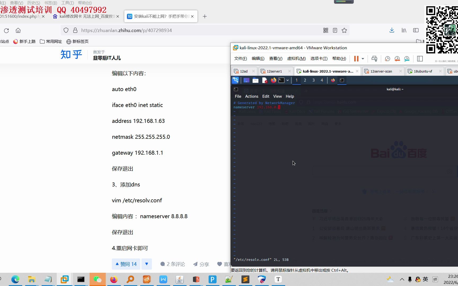The width and height of the screenshot is (458, 286).
Task: Open Firefox downloads panel
Action: (x=392, y=30)
